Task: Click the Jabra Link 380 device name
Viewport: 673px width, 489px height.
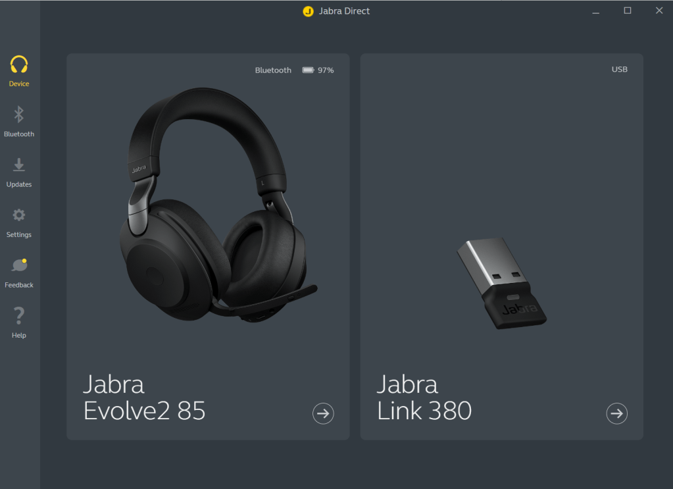Action: [x=424, y=398]
